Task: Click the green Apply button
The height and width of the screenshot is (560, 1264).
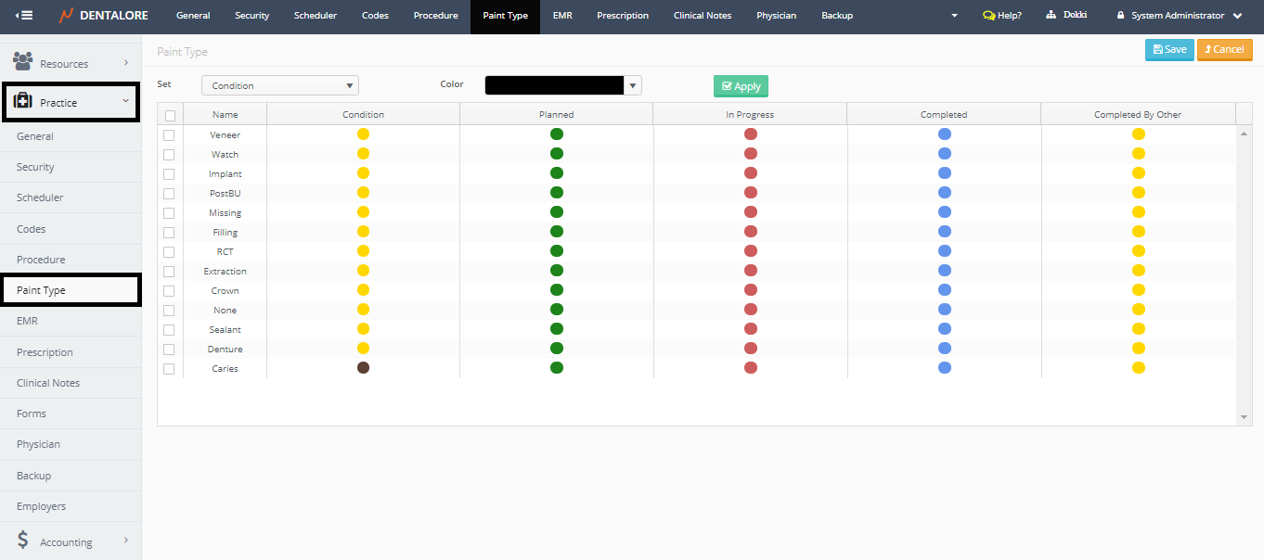Action: coord(741,86)
